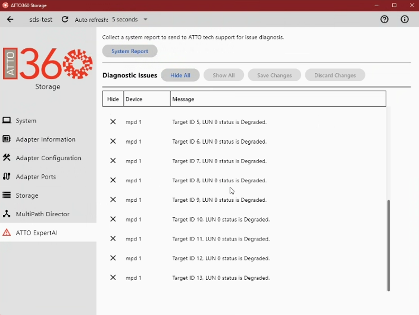This screenshot has height=315, width=419.
Task: Click the Adapter Information card icon
Action: coord(7,139)
